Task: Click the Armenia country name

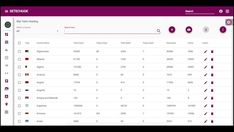Action: tap(41, 114)
